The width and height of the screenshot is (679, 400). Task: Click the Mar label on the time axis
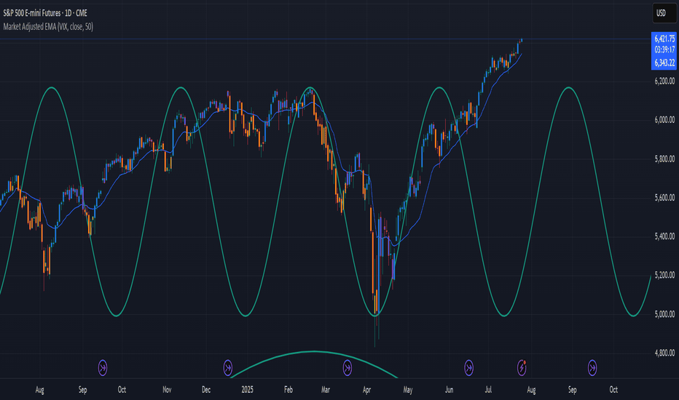pyautogui.click(x=326, y=390)
